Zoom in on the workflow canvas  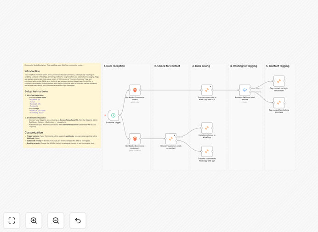pyautogui.click(x=34, y=221)
